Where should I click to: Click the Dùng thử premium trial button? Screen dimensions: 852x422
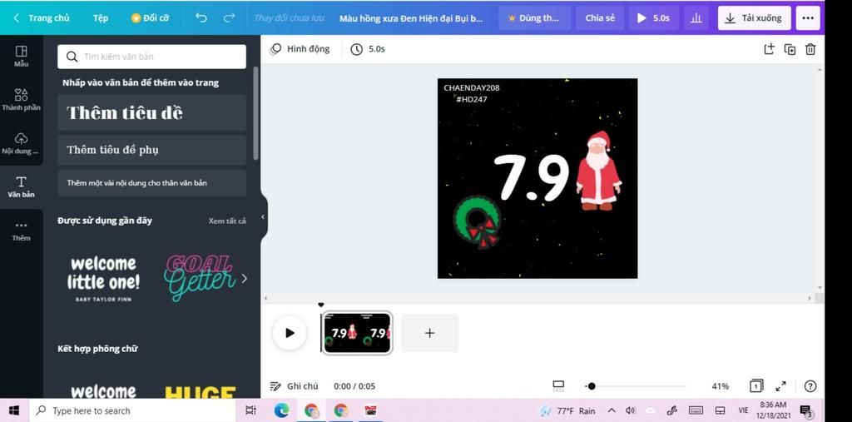pos(534,18)
